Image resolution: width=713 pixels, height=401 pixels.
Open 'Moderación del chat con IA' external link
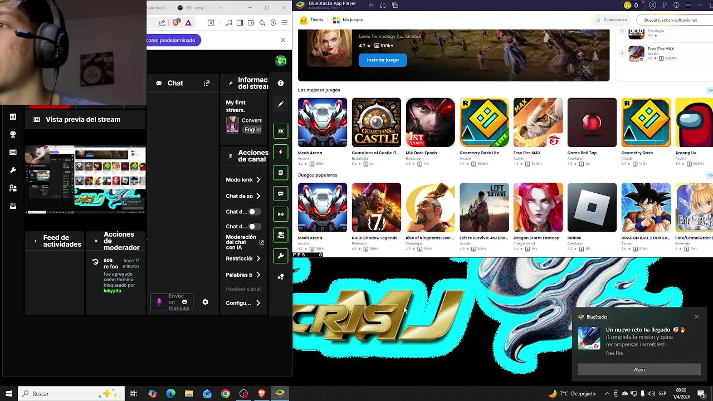pos(261,242)
